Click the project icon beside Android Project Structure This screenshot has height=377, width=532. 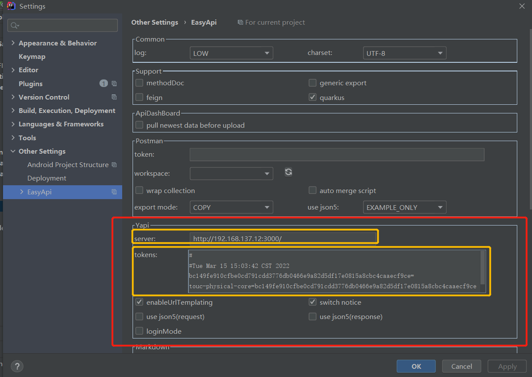(x=114, y=164)
